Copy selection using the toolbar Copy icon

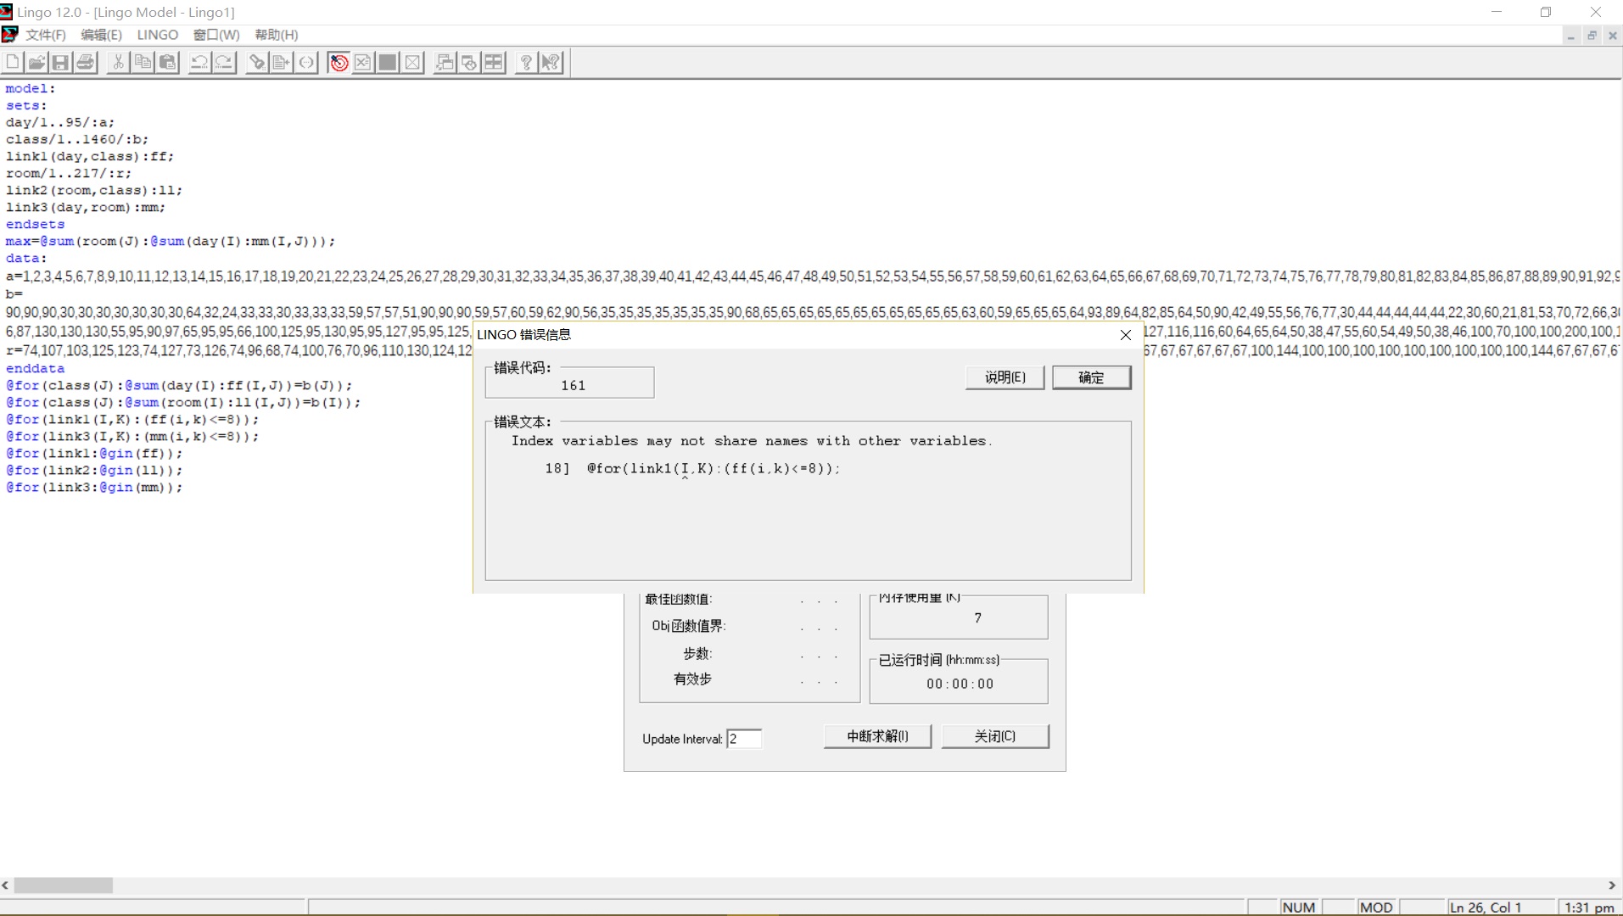tap(143, 62)
